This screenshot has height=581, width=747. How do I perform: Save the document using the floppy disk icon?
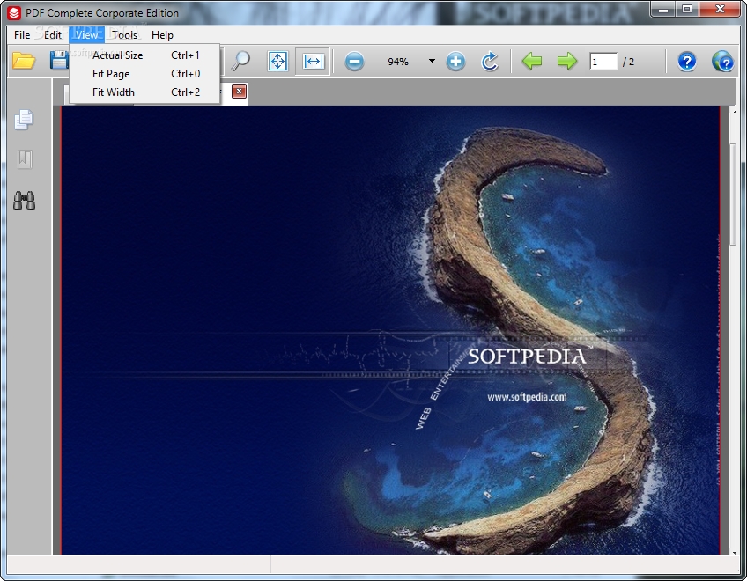(x=59, y=61)
